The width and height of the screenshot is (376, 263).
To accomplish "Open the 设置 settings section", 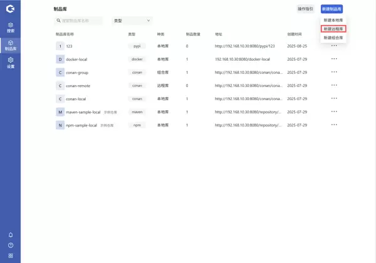I will click(10, 63).
